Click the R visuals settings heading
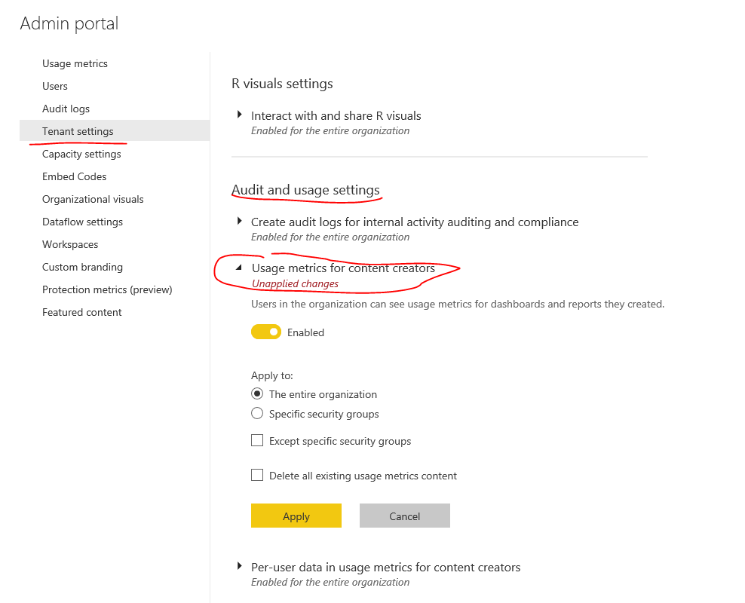This screenshot has height=603, width=745. tap(282, 84)
